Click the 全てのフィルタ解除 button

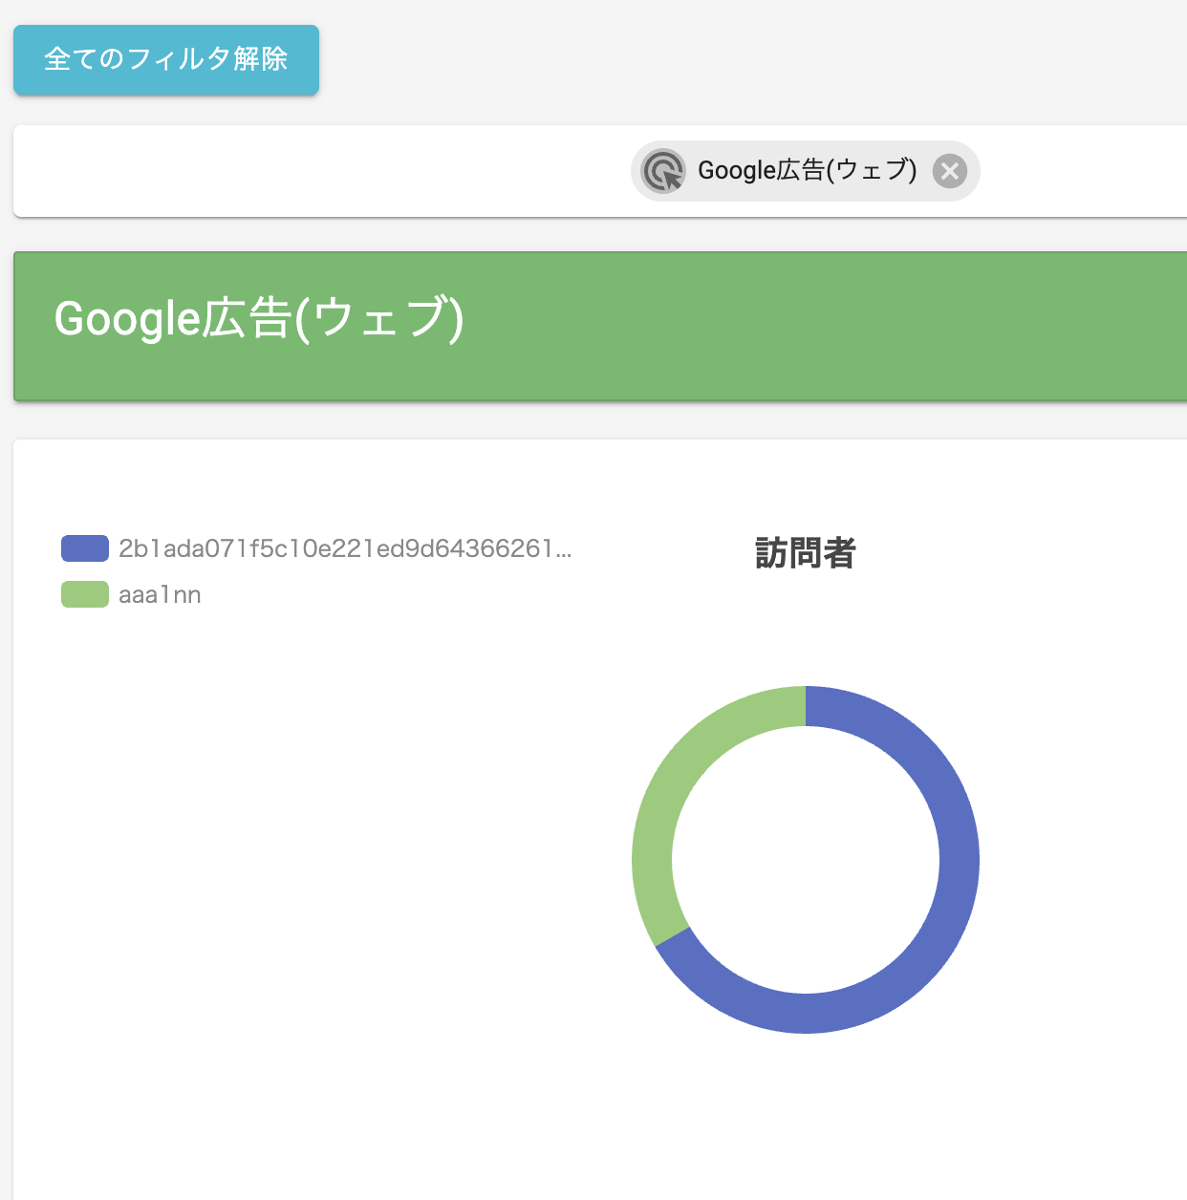point(166,60)
